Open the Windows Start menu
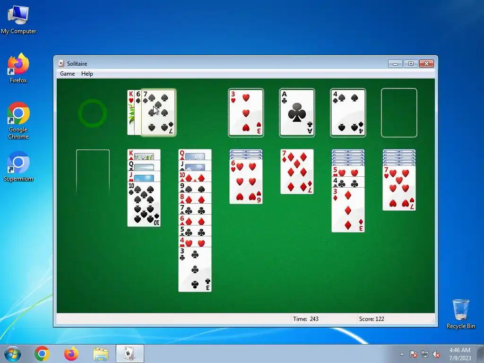 coord(13,354)
